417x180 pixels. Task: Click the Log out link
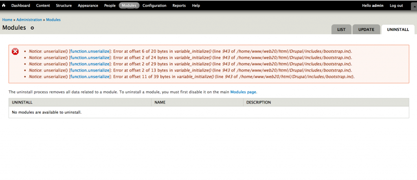click(x=396, y=6)
